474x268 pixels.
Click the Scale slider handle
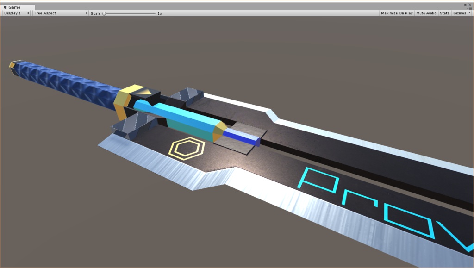[x=104, y=13]
